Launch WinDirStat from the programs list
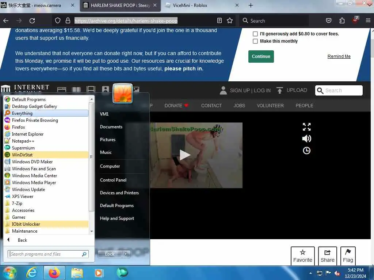Viewport: 374px width, 280px height. click(x=46, y=155)
